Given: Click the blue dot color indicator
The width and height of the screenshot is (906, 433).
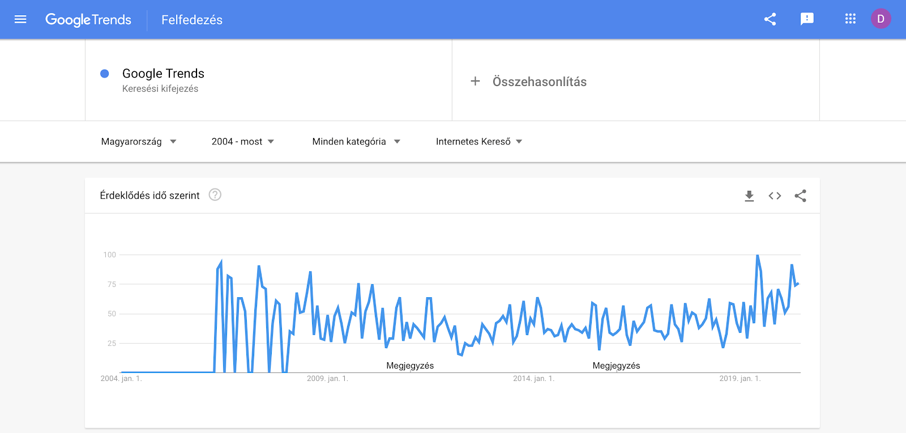Looking at the screenshot, I should point(105,74).
